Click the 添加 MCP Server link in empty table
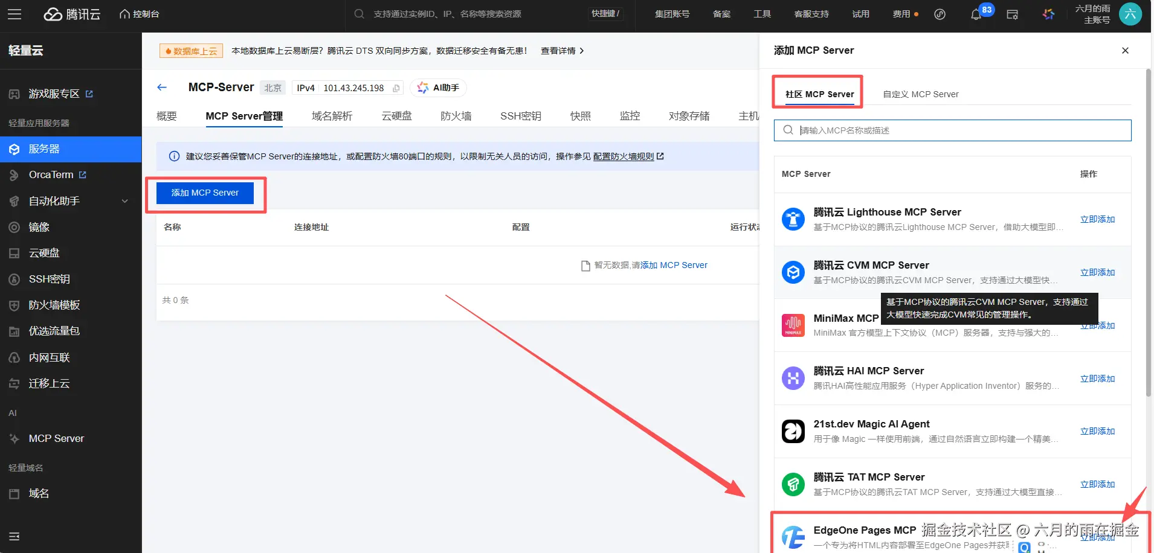The height and width of the screenshot is (553, 1154). [674, 265]
